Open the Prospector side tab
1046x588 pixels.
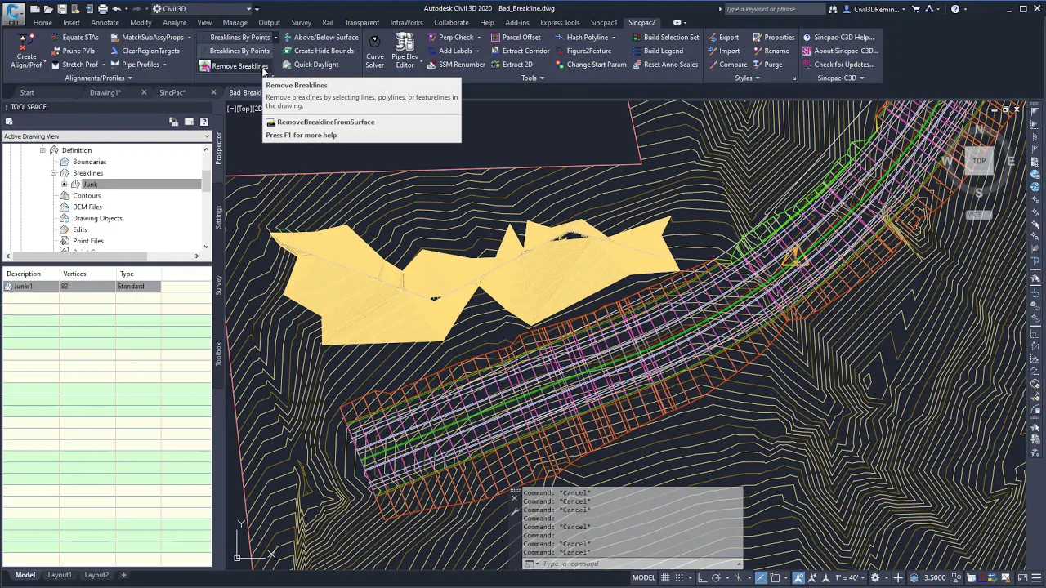click(x=218, y=148)
